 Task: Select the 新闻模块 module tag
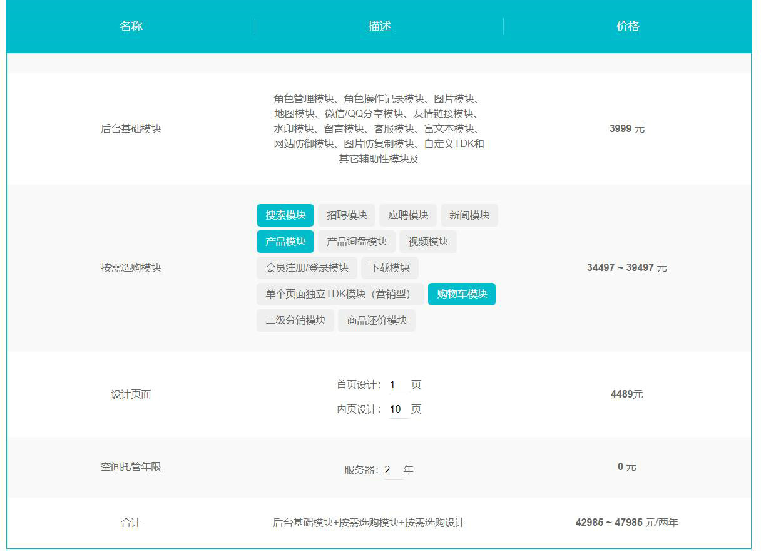point(469,215)
